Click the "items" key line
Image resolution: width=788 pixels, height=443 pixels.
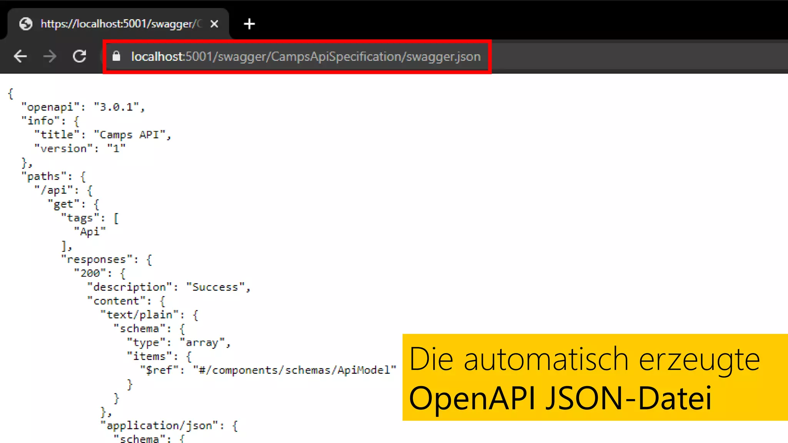(159, 356)
